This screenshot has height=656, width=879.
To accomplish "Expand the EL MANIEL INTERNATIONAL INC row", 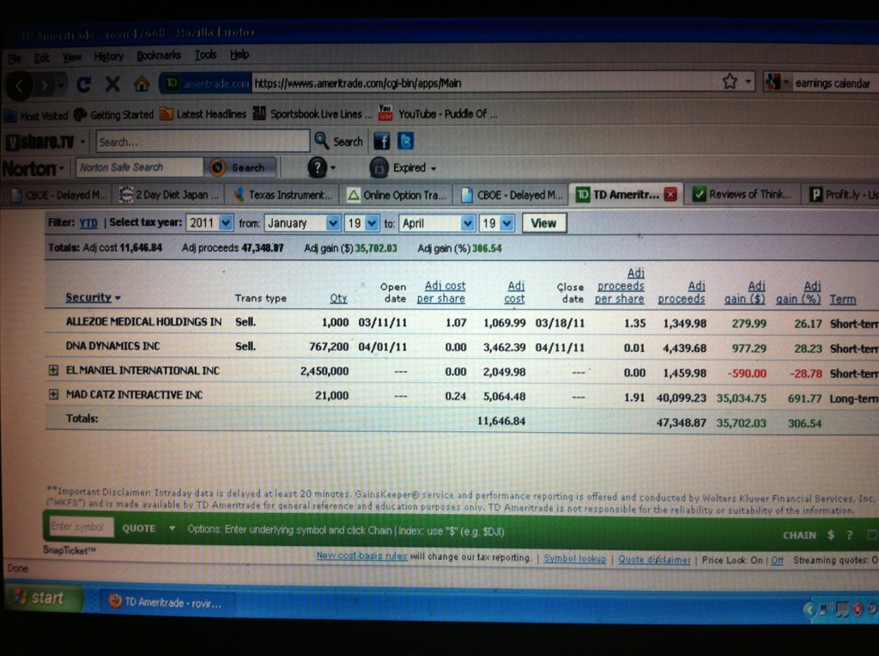I will 53,370.
